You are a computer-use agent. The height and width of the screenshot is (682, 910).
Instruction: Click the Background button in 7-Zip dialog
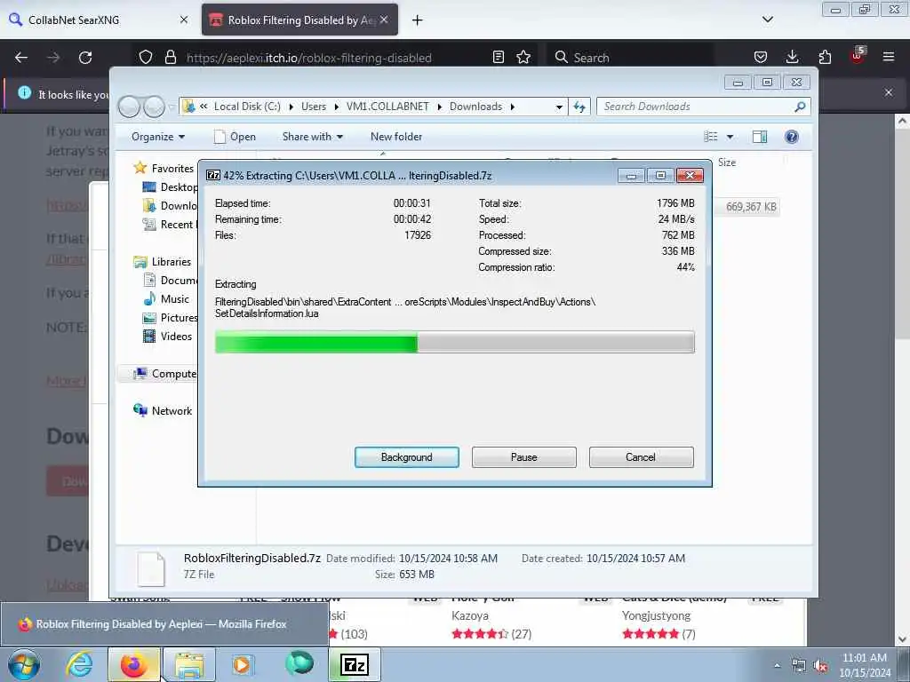click(406, 457)
